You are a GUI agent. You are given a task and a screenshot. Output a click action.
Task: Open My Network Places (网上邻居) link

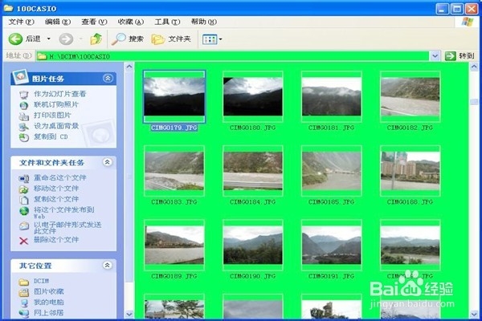click(48, 313)
